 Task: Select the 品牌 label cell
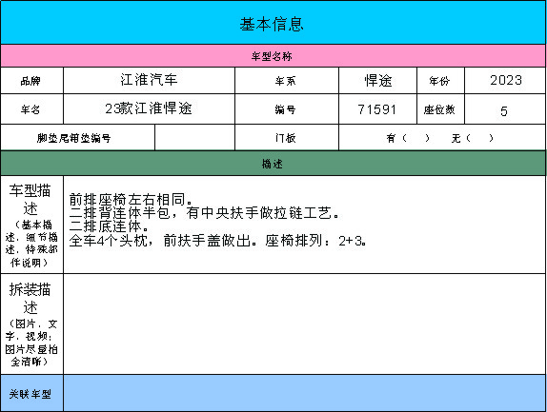pos(31,81)
